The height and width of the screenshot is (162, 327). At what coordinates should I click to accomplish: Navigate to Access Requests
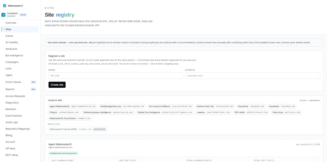coord(15,96)
